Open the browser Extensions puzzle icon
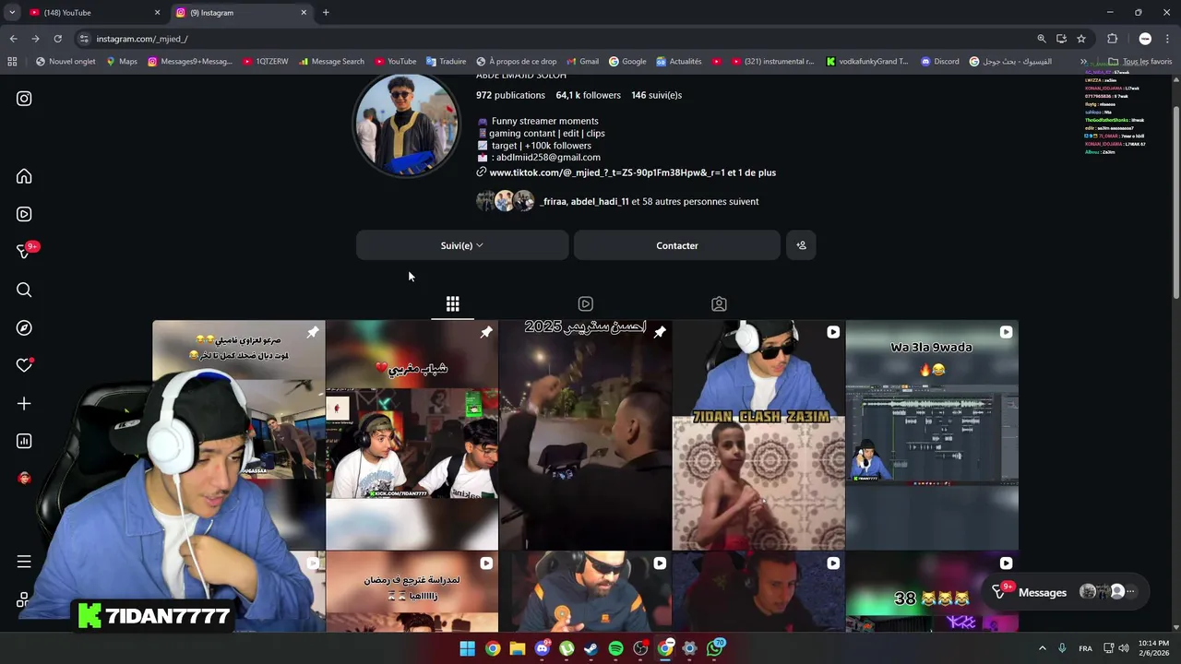This screenshot has width=1181, height=664. click(1112, 39)
